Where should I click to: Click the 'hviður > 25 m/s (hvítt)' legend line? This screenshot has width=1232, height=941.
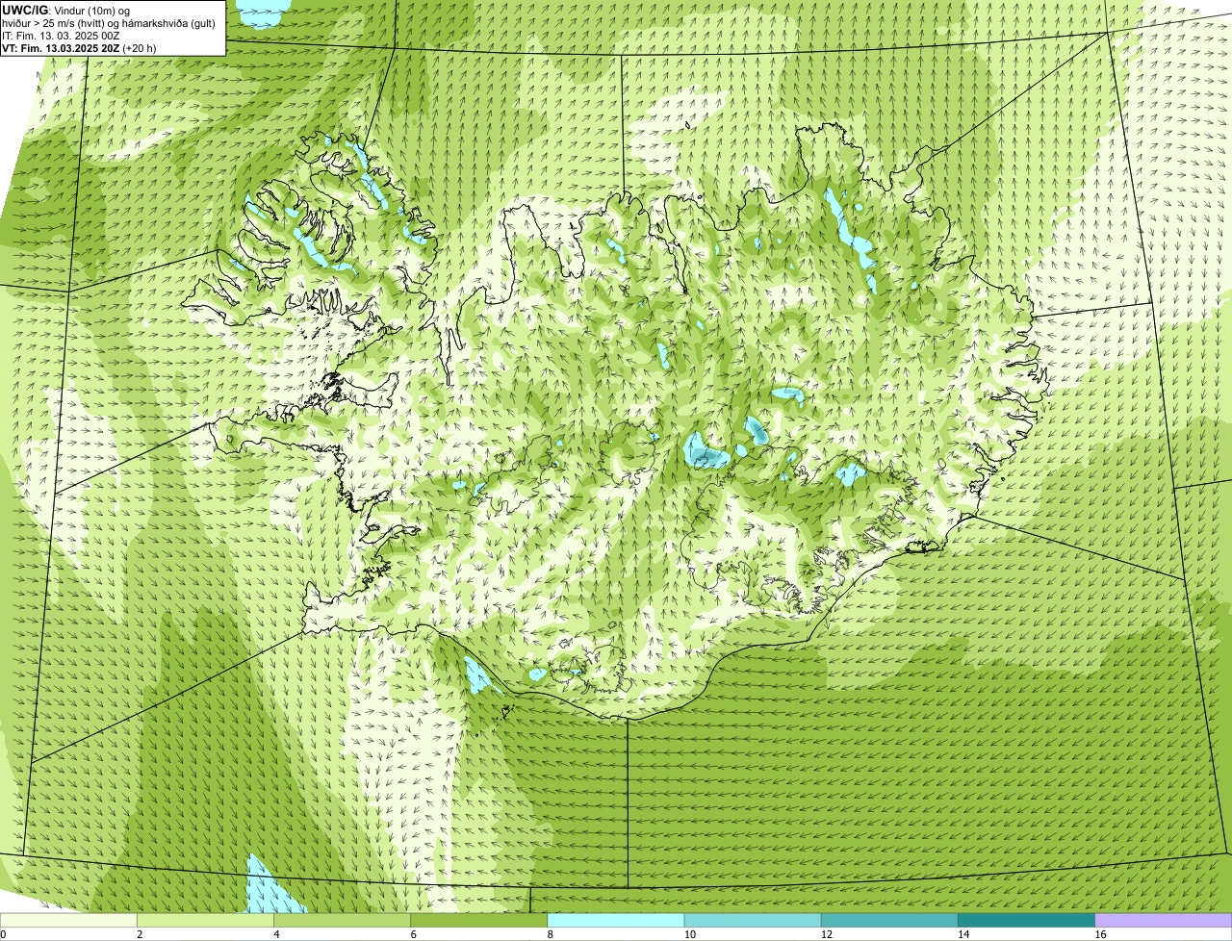click(110, 23)
